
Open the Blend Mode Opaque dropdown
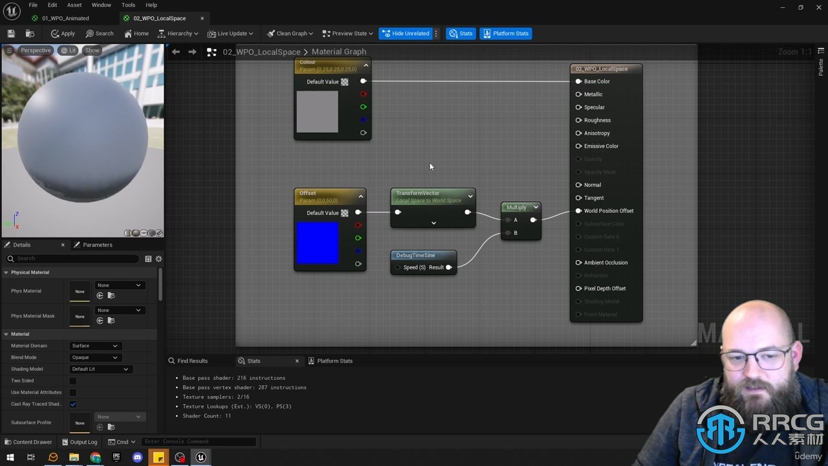(95, 357)
